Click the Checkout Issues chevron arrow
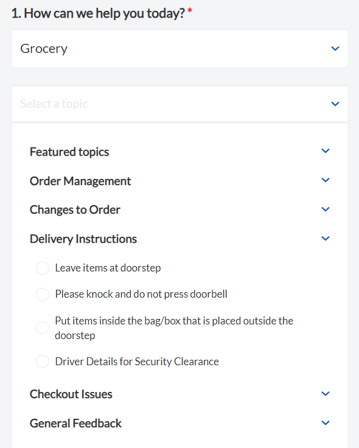This screenshot has height=448, width=359. coord(326,393)
